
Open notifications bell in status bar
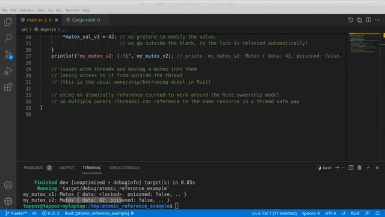[x=377, y=213]
